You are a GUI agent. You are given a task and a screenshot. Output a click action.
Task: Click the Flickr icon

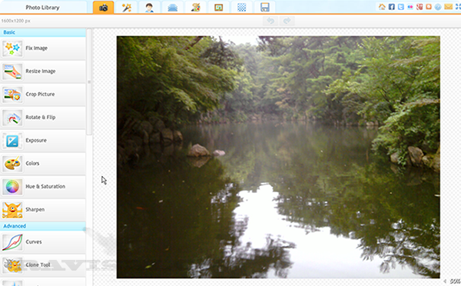[x=410, y=7]
